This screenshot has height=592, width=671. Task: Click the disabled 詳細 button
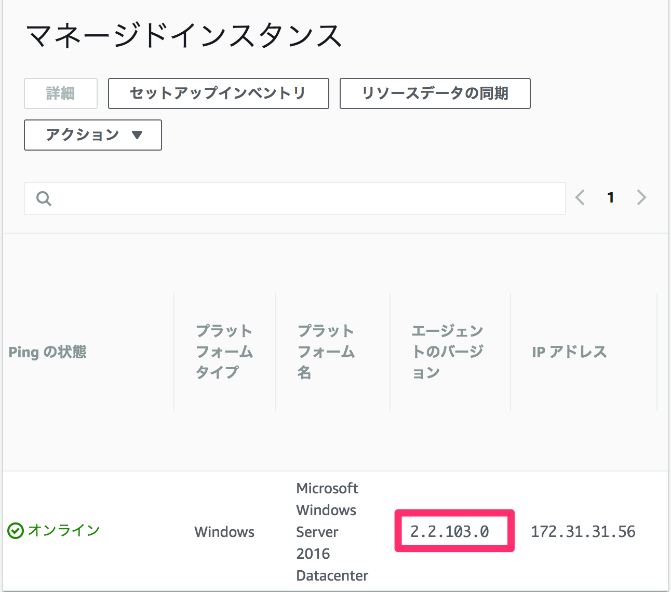(x=60, y=93)
